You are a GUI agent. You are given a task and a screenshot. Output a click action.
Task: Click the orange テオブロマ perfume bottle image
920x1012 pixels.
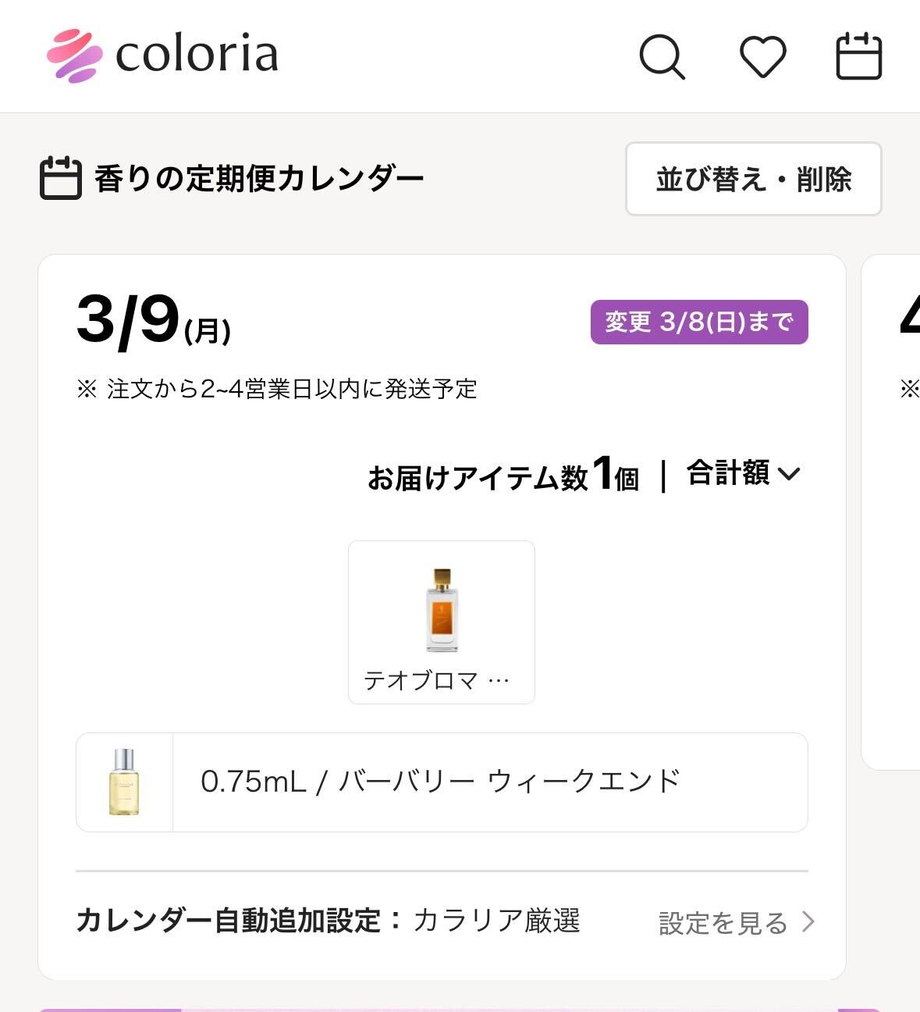442,610
